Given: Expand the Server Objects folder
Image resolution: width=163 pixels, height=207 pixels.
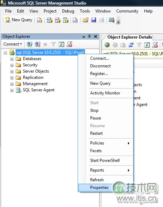Looking at the screenshot, I should pyautogui.click(x=12, y=72).
